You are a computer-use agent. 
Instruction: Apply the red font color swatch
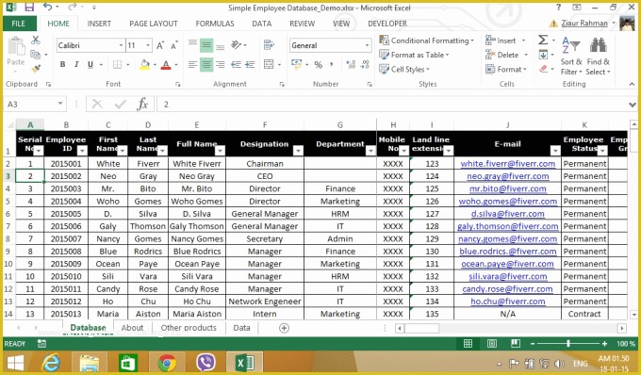coord(166,65)
